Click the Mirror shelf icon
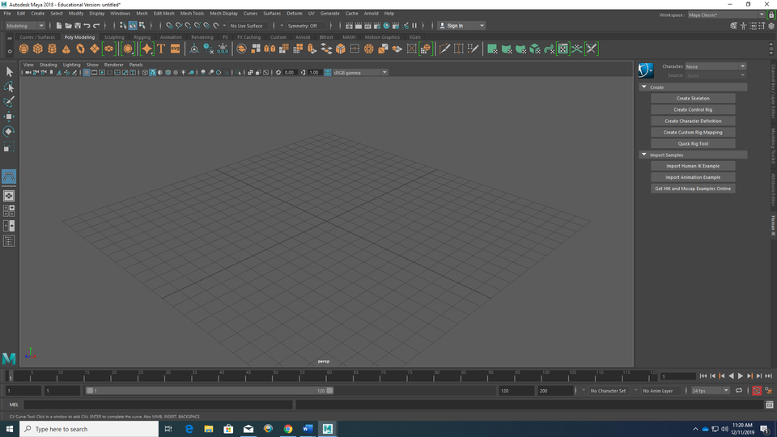The width and height of the screenshot is (777, 437). pos(270,49)
